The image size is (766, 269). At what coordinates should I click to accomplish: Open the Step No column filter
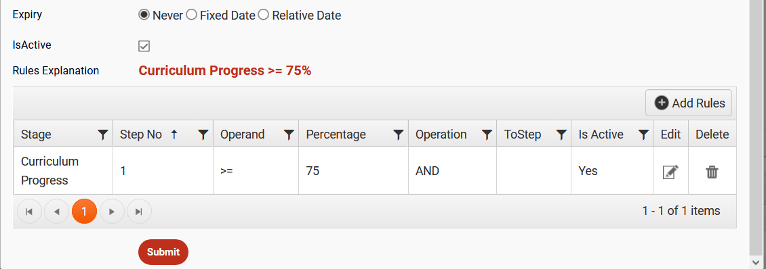(x=203, y=135)
